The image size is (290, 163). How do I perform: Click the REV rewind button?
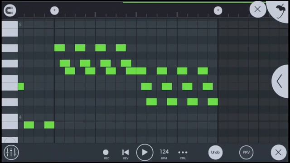(x=126, y=154)
